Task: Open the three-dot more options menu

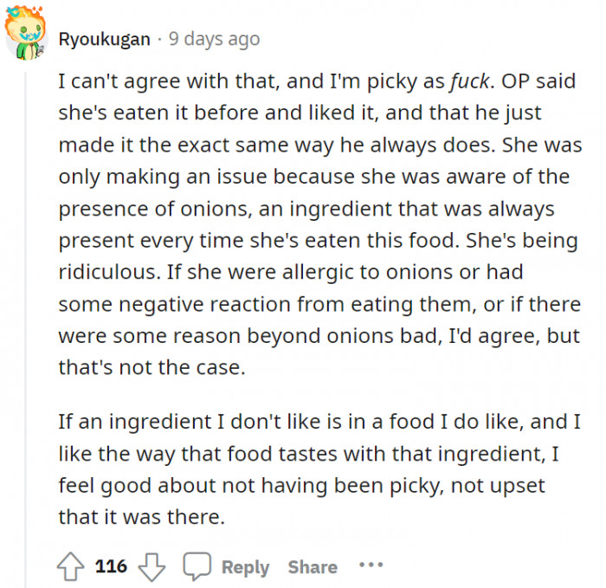Action: coord(371,566)
